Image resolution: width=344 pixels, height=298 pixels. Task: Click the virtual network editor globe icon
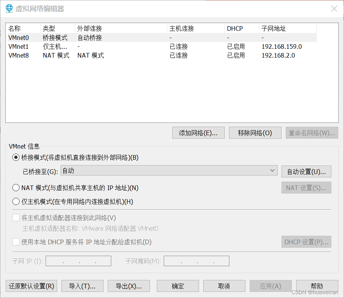pos(9,8)
